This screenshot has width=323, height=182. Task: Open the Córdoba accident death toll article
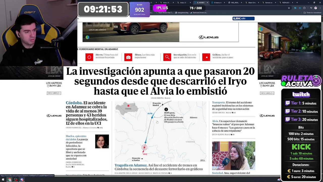click(x=87, y=113)
